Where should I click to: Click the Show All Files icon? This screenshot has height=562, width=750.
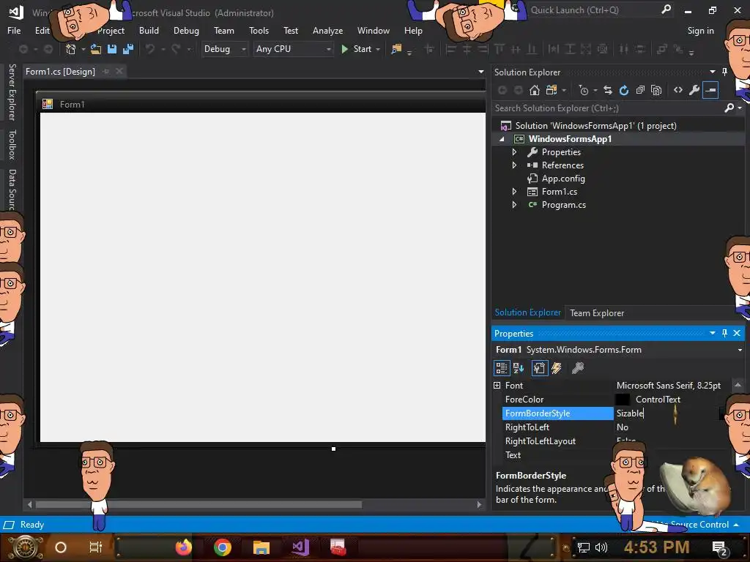point(656,90)
